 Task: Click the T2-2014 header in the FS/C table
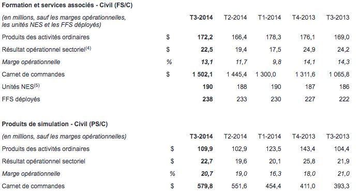(235, 18)
